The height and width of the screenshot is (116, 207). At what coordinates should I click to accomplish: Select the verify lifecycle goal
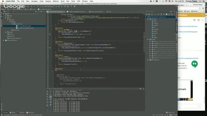pos(155,31)
